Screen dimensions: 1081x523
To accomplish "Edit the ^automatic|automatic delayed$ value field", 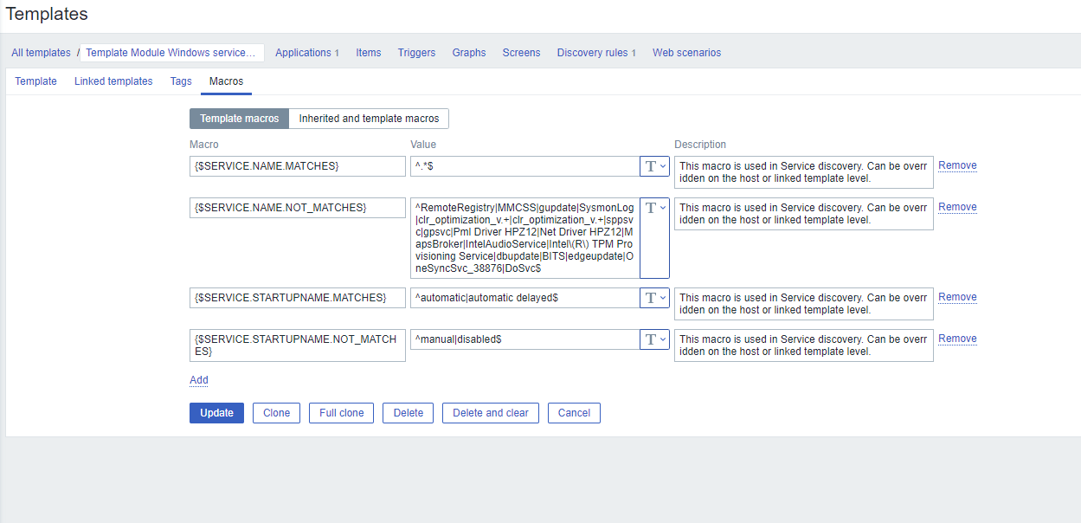I will (524, 298).
